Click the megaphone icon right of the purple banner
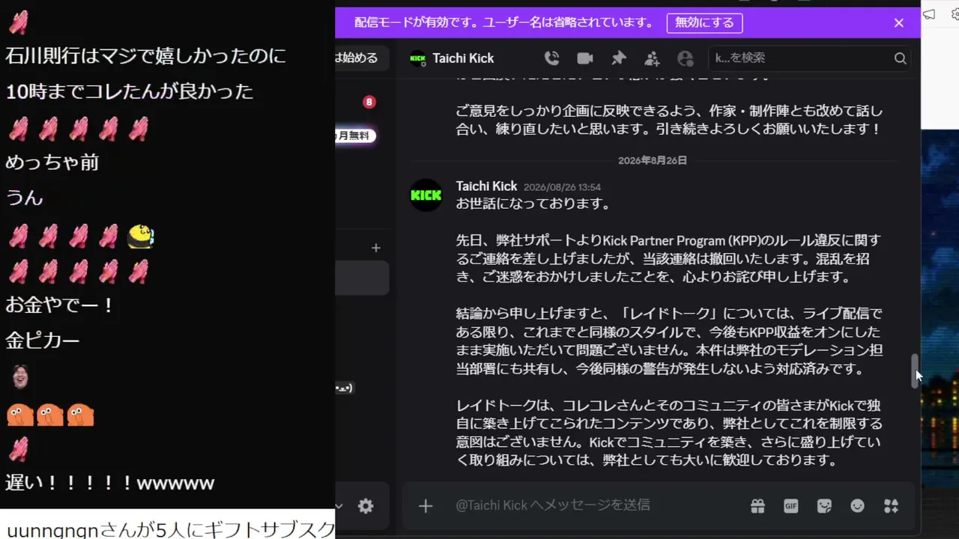 tap(930, 14)
